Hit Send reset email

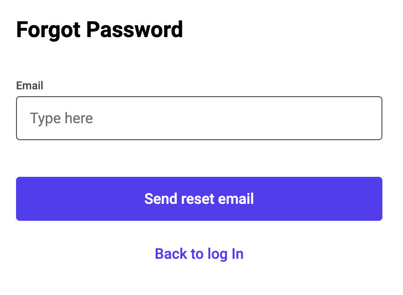click(x=199, y=199)
